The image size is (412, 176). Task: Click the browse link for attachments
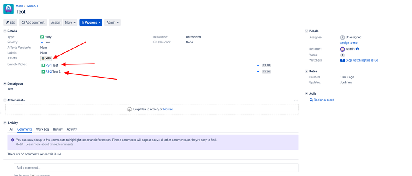[x=168, y=109]
